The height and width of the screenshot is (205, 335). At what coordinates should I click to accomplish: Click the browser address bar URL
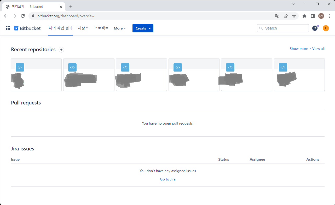pyautogui.click(x=66, y=16)
